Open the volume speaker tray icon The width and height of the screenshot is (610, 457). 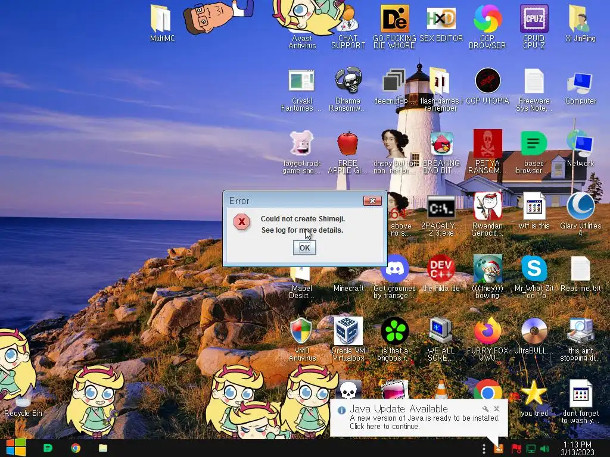544,449
